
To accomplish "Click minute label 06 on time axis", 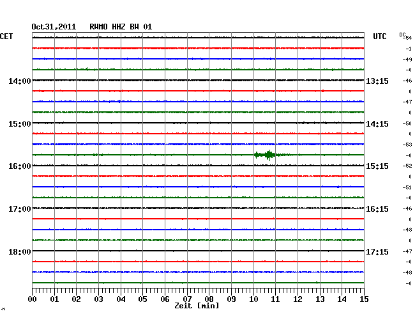I will tap(165, 299).
